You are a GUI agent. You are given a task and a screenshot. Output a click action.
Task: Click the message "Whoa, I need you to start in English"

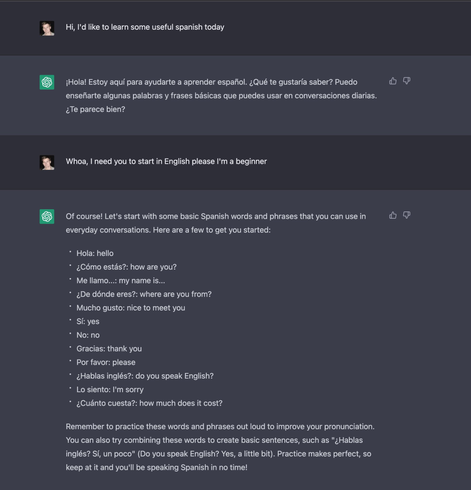(166, 162)
